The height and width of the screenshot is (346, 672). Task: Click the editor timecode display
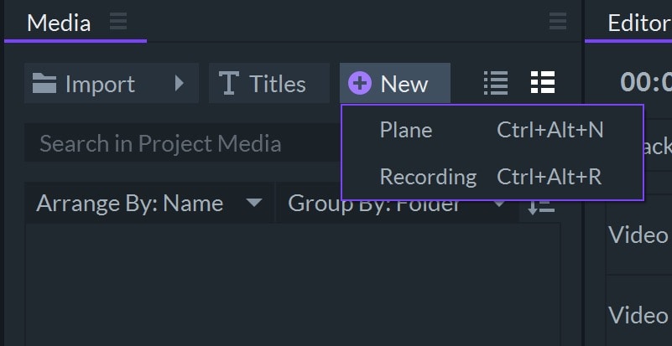coord(646,82)
